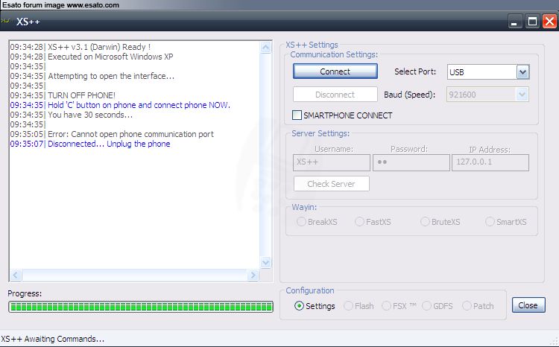The image size is (559, 347).
Task: Enable the SMARTPHONE CONNECT checkbox
Action: (x=297, y=115)
